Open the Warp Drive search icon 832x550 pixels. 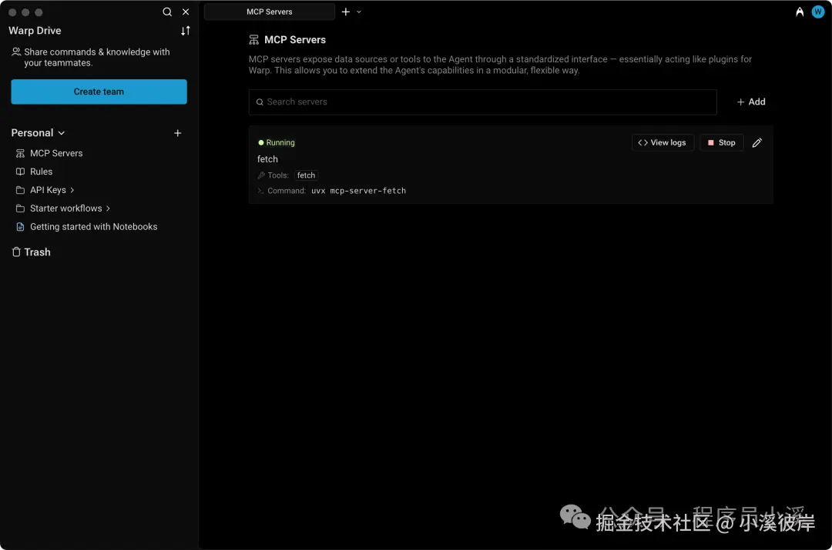[x=167, y=12]
